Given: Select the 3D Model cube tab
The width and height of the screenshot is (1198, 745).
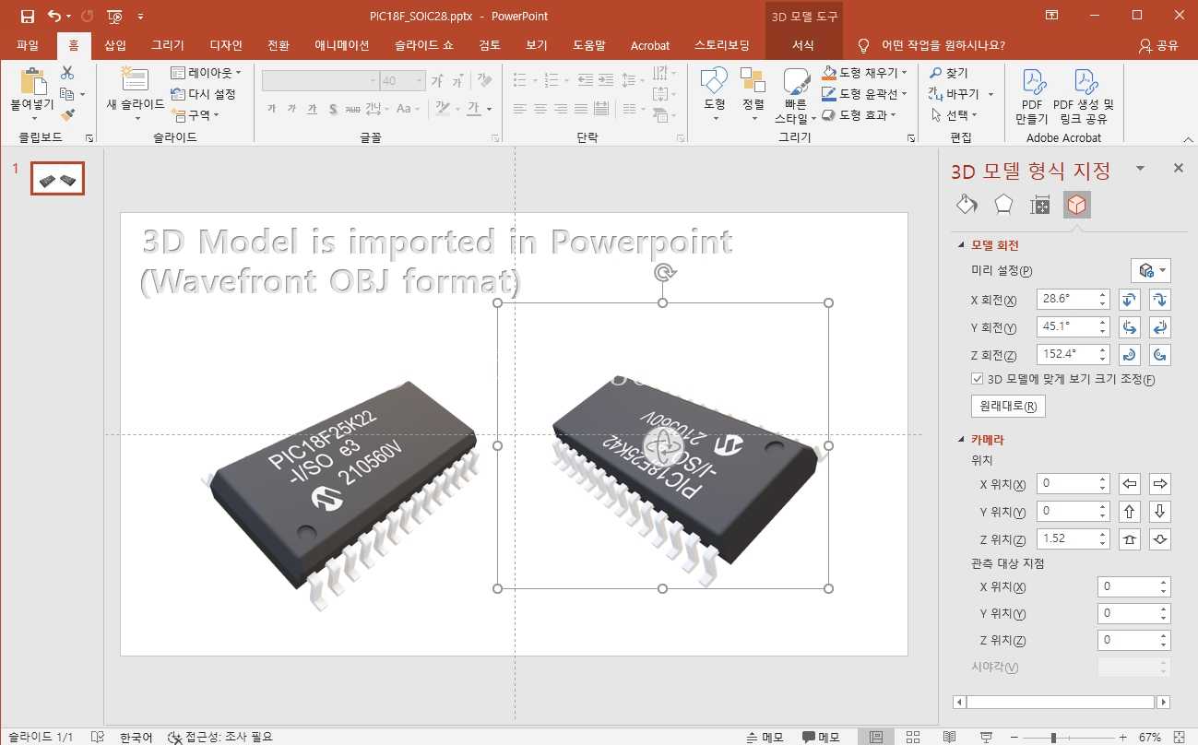Looking at the screenshot, I should coord(1077,205).
